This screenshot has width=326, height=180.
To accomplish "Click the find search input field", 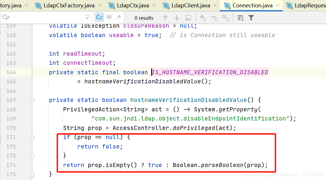I will click(47, 17).
